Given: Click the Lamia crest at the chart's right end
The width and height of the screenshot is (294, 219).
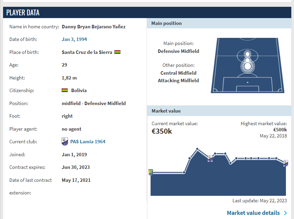Looking at the screenshot, I should coord(285,163).
